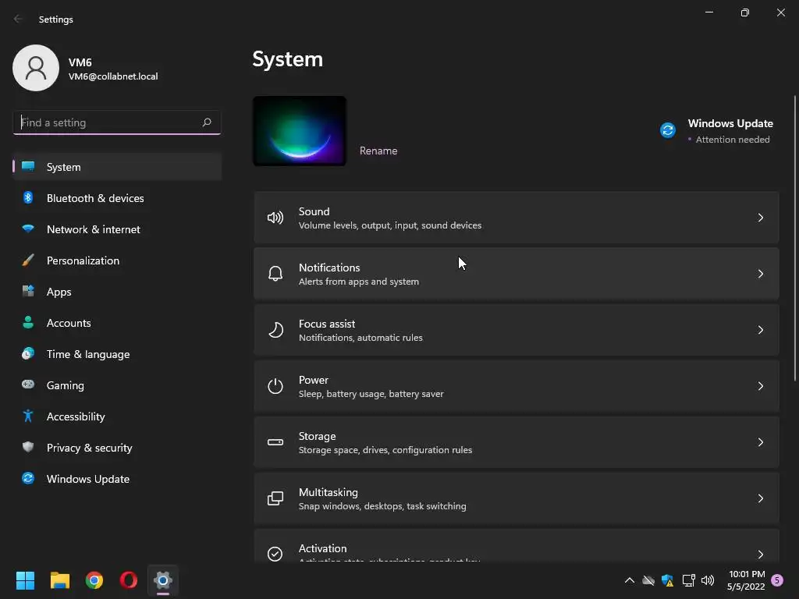Image resolution: width=799 pixels, height=599 pixels.
Task: Open File Explorer from taskbar
Action: pyautogui.click(x=59, y=580)
